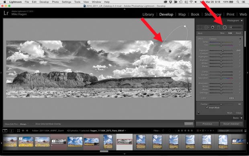The height and width of the screenshot is (156, 249).
Task: Click the Time Machine icon in menu bar
Action: tap(181, 2)
